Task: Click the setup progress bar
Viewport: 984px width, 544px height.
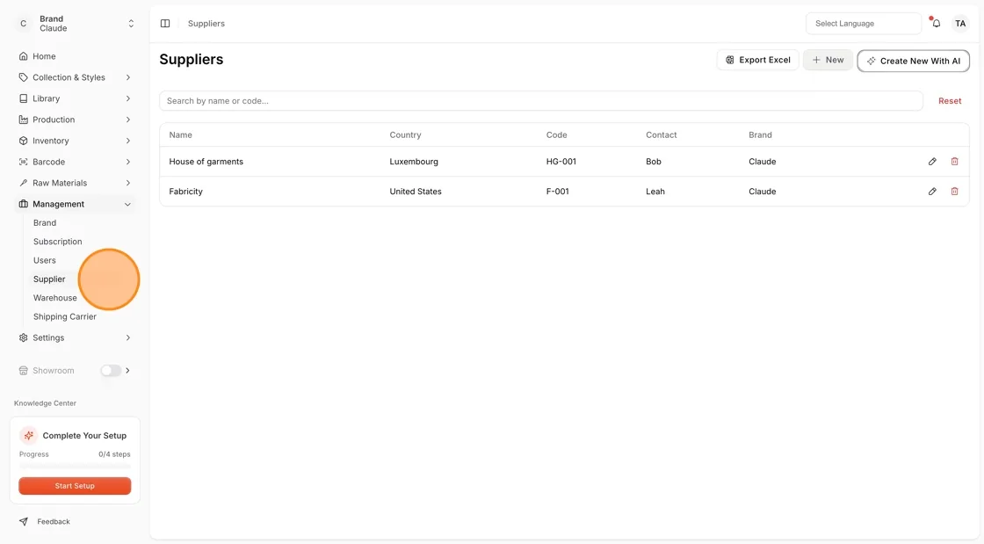Action: point(75,466)
